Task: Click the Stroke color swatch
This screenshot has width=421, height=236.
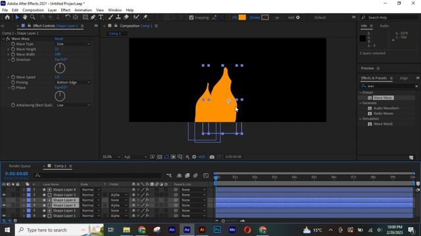Action: pyautogui.click(x=265, y=18)
